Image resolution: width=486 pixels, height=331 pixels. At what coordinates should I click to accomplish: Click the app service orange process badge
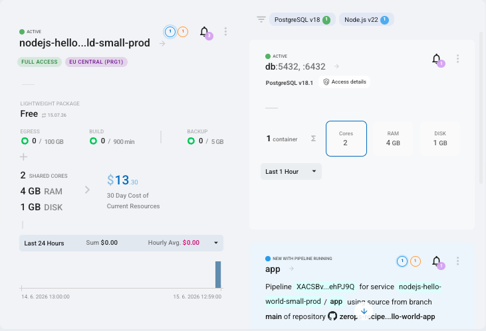(416, 261)
